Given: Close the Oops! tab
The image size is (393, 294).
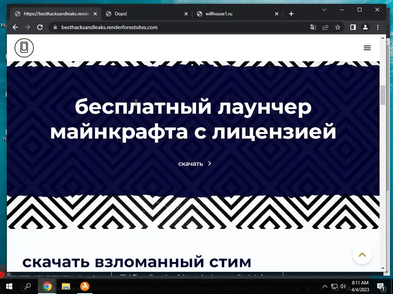Looking at the screenshot, I should 186,14.
